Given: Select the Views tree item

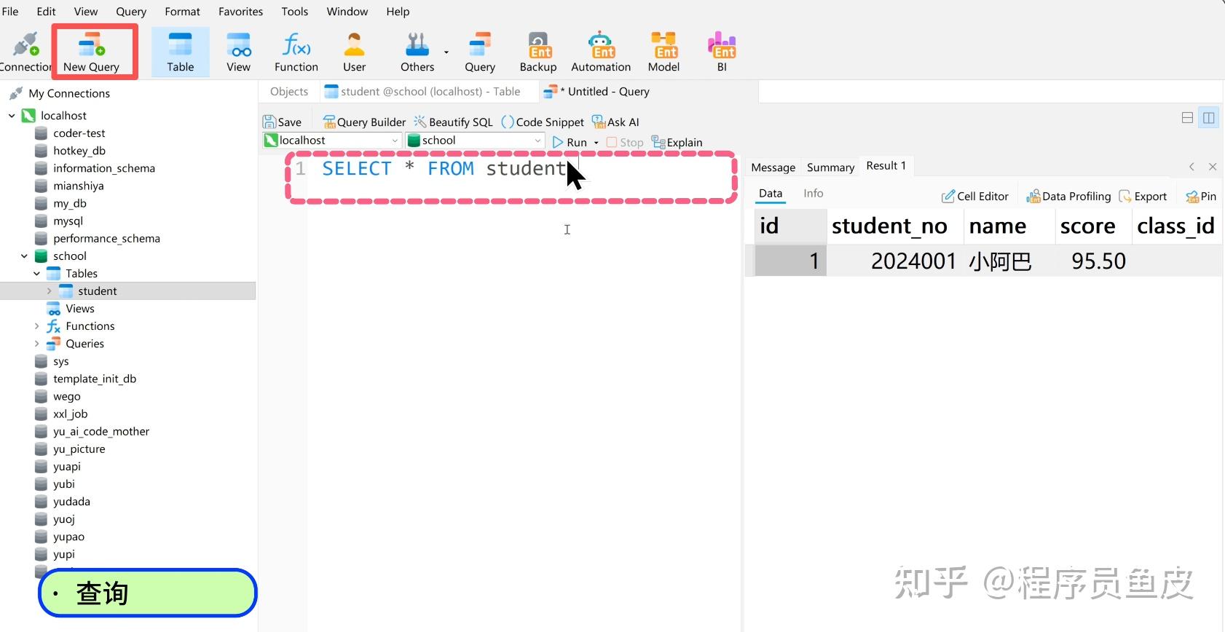Looking at the screenshot, I should (x=80, y=309).
